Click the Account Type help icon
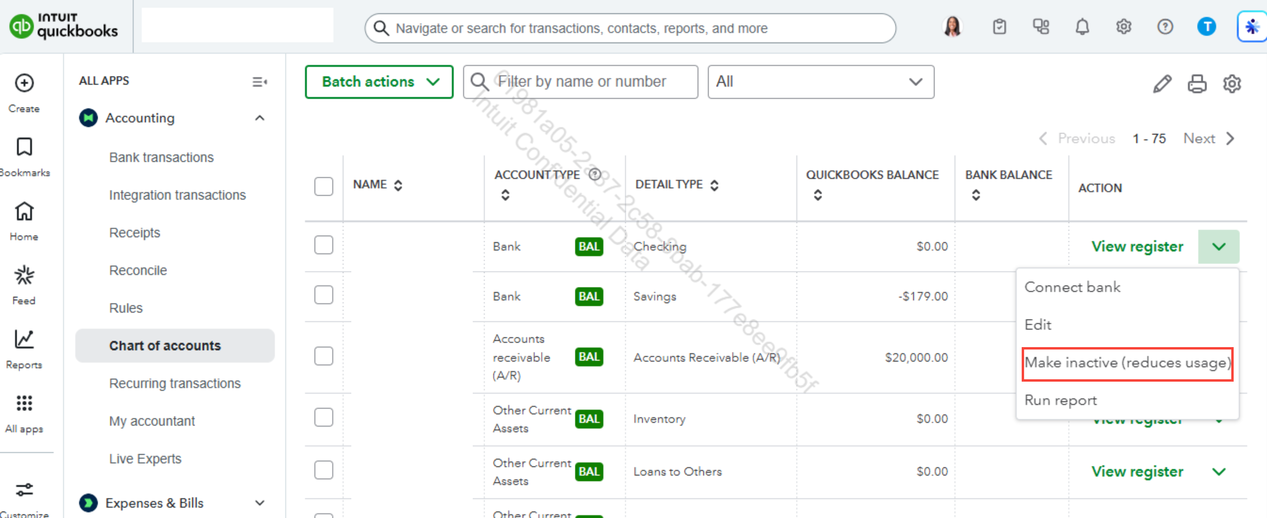Screen dimensions: 1267x518 coord(595,174)
